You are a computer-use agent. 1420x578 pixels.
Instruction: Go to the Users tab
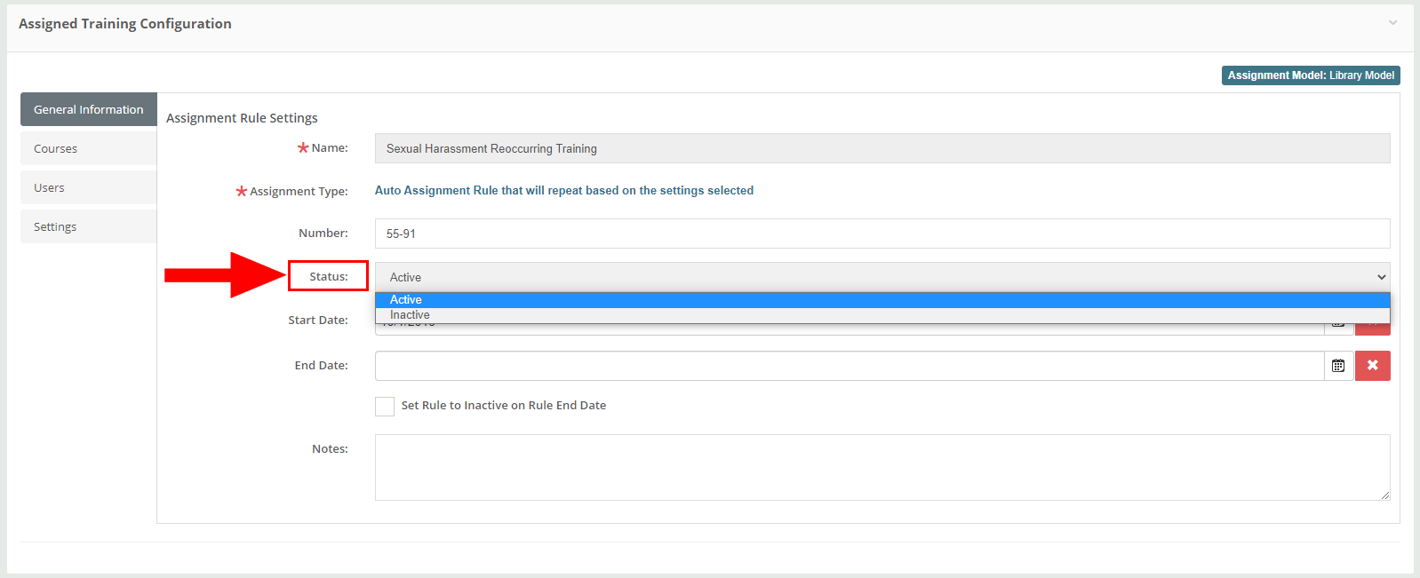89,187
